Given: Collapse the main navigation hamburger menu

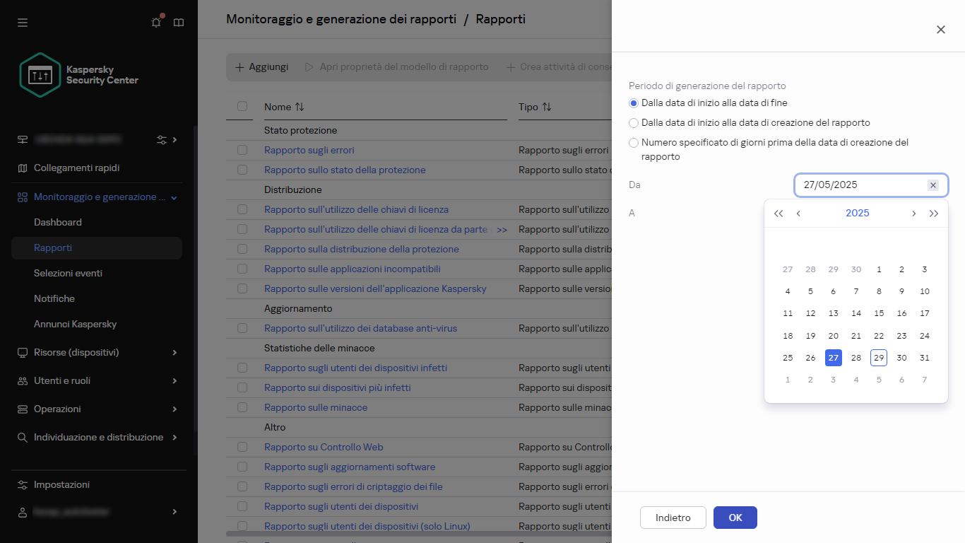Looking at the screenshot, I should coord(23,23).
